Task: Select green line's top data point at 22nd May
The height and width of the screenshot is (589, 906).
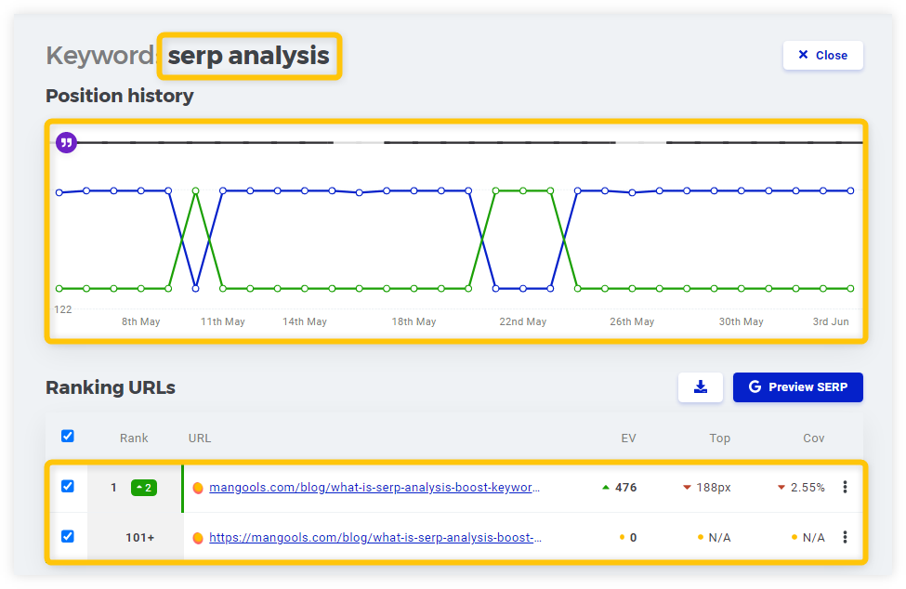Action: point(523,190)
